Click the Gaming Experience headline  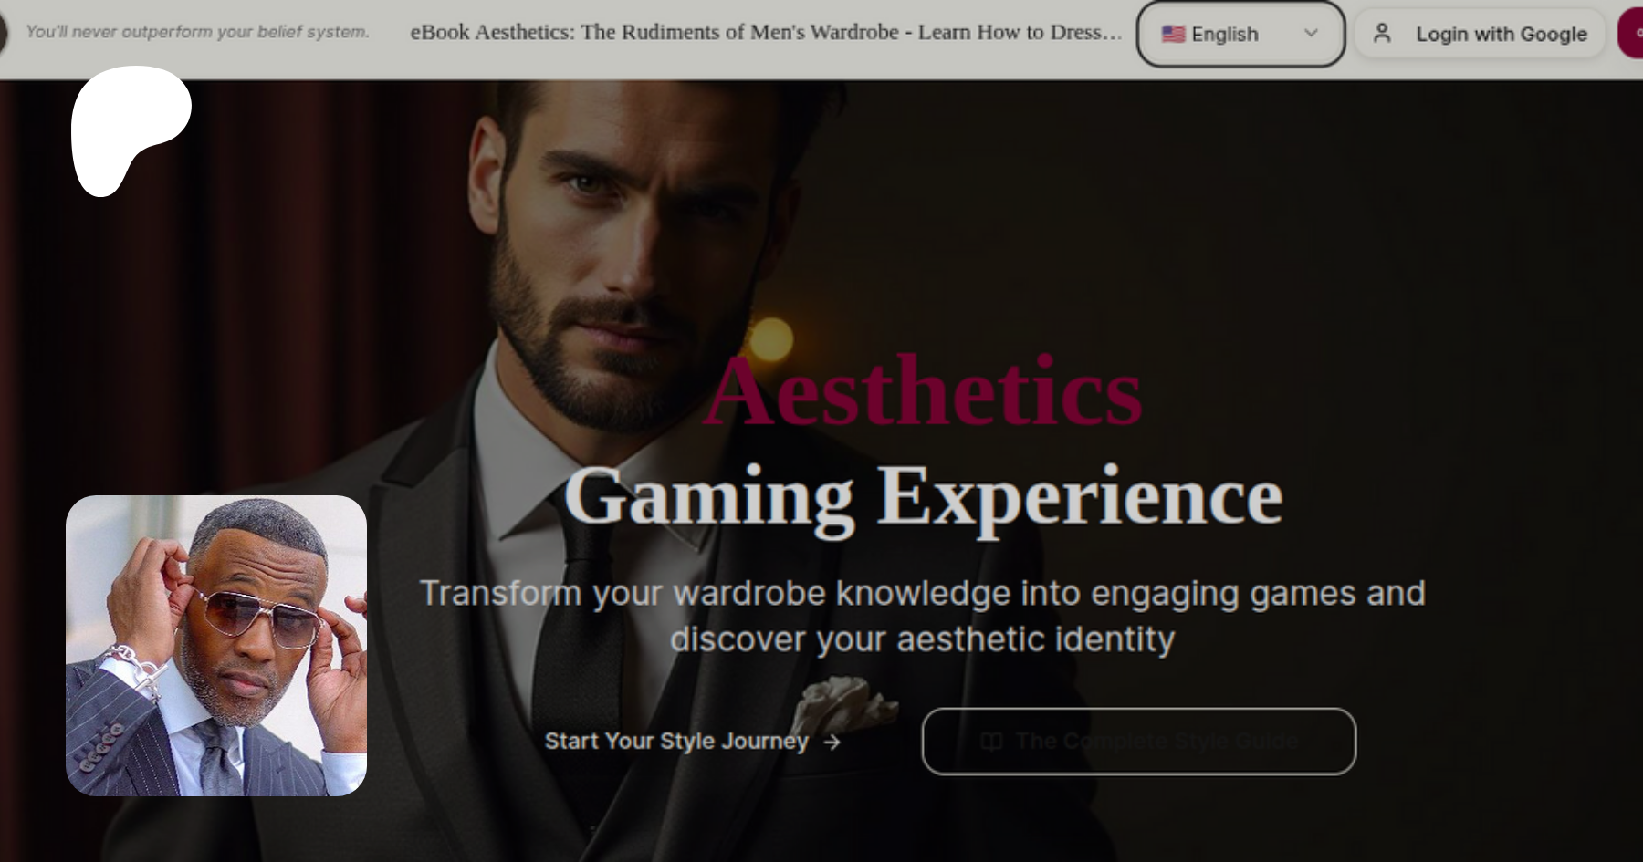click(923, 497)
